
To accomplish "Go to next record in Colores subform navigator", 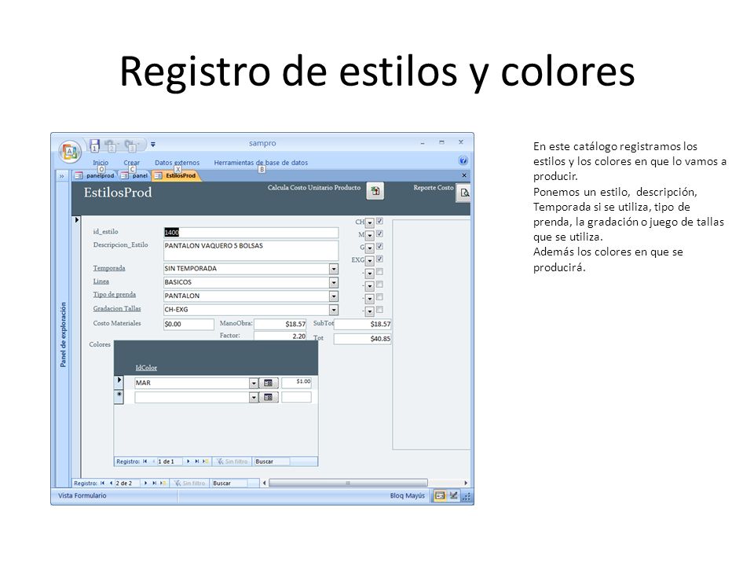I will [188, 461].
